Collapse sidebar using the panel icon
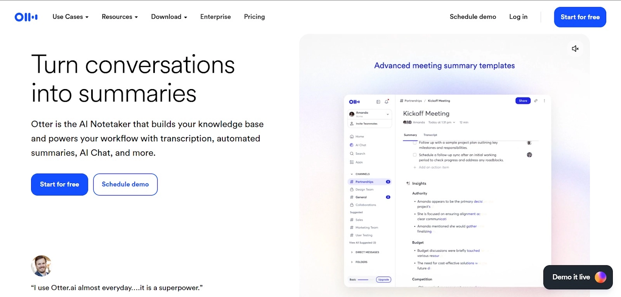This screenshot has height=297, width=621. click(378, 102)
